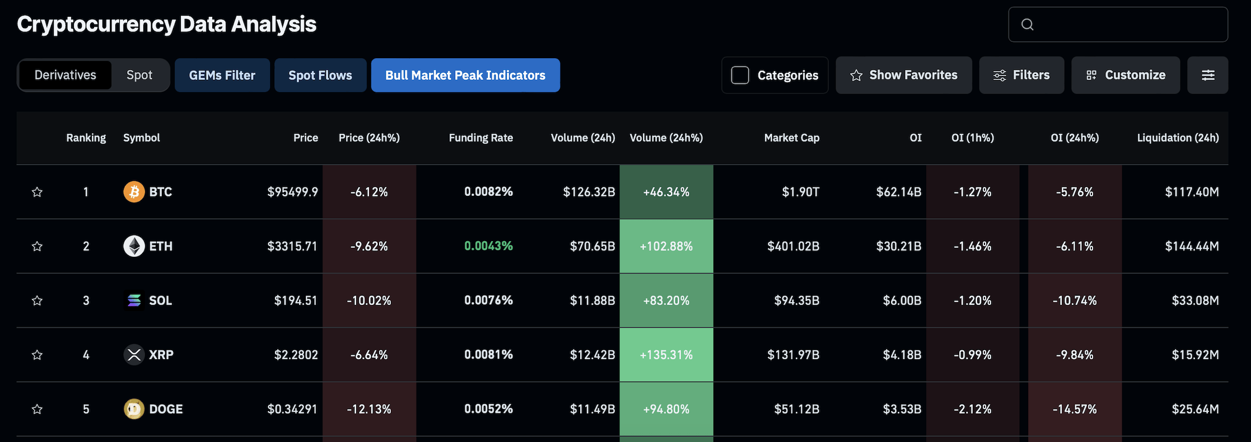1251x442 pixels.
Task: Click the Dogecoin logo icon
Action: [x=134, y=409]
